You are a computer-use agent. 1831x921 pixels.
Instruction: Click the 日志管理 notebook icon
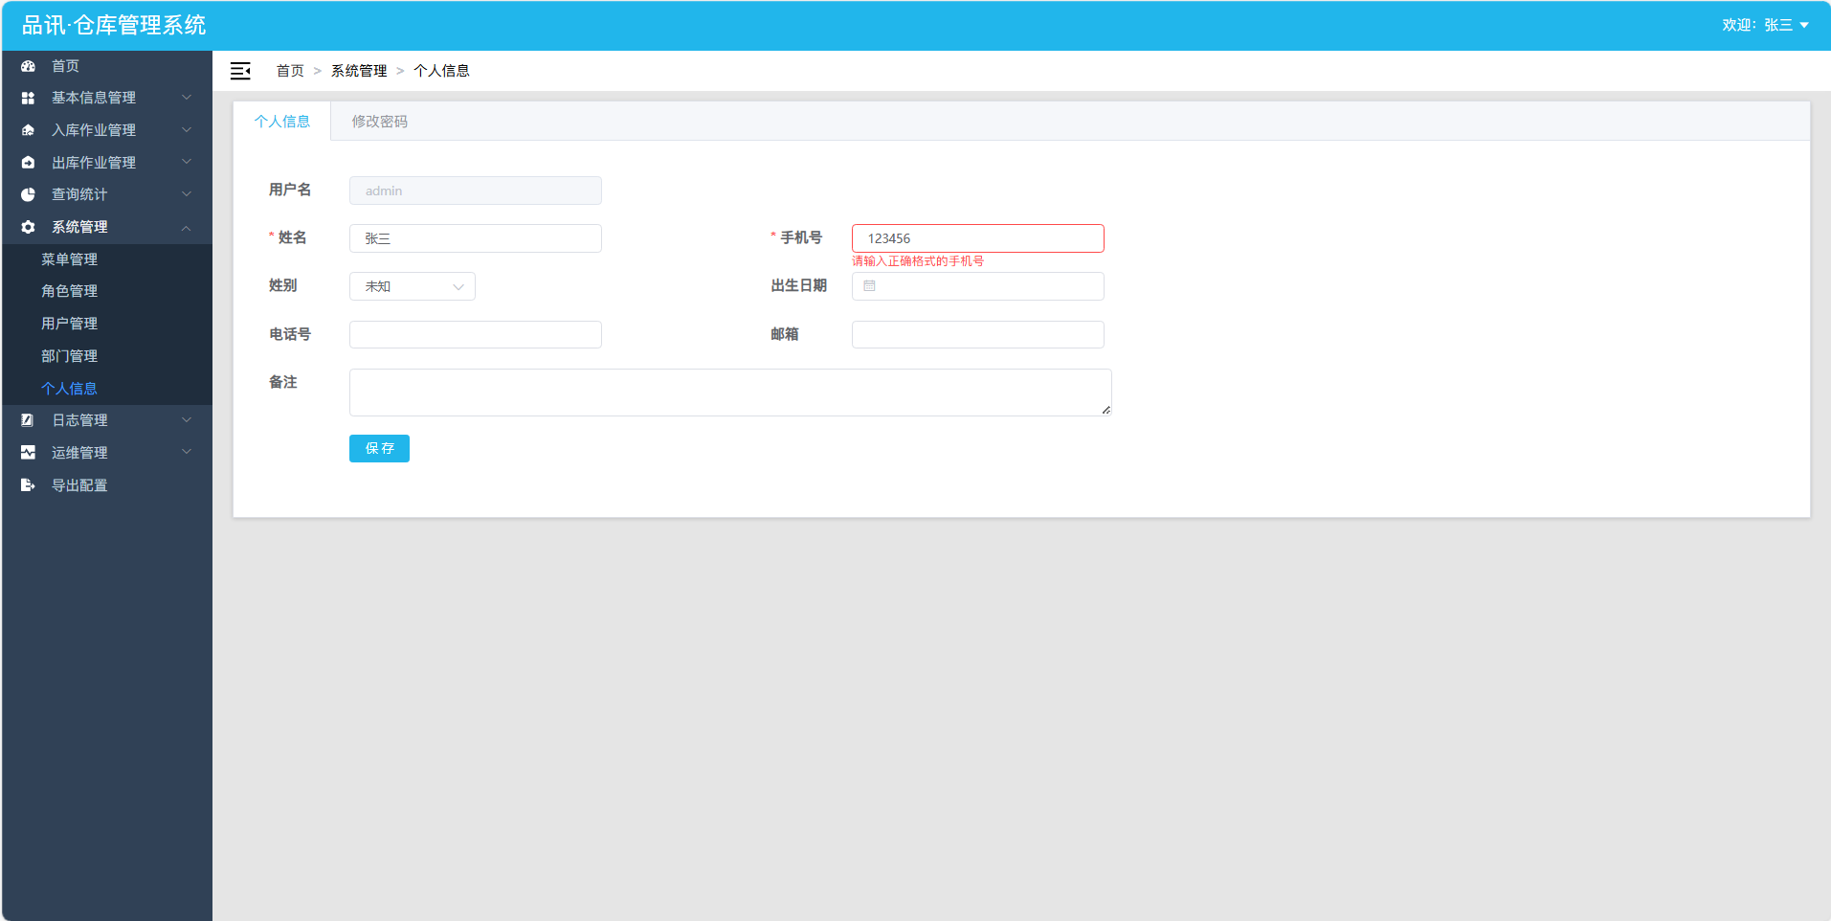coord(28,420)
